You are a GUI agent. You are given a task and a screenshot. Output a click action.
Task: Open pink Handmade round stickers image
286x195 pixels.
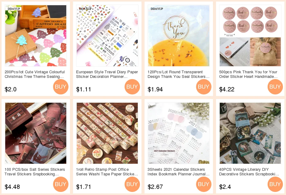(x=250, y=36)
